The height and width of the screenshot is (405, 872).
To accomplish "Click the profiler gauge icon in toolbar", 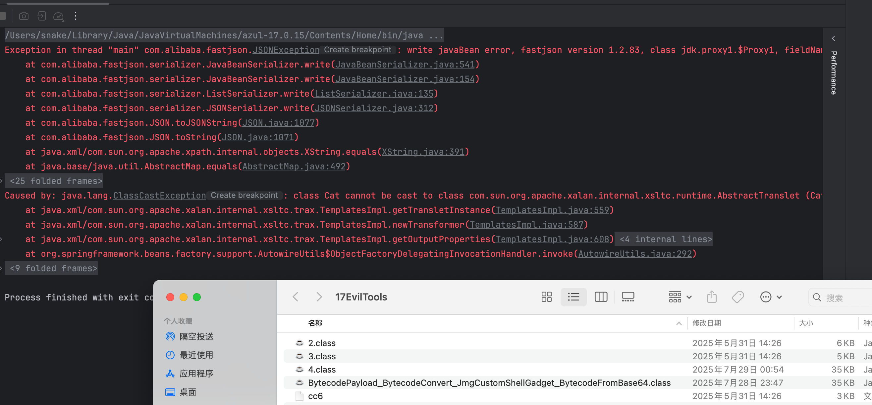I will tap(58, 16).
